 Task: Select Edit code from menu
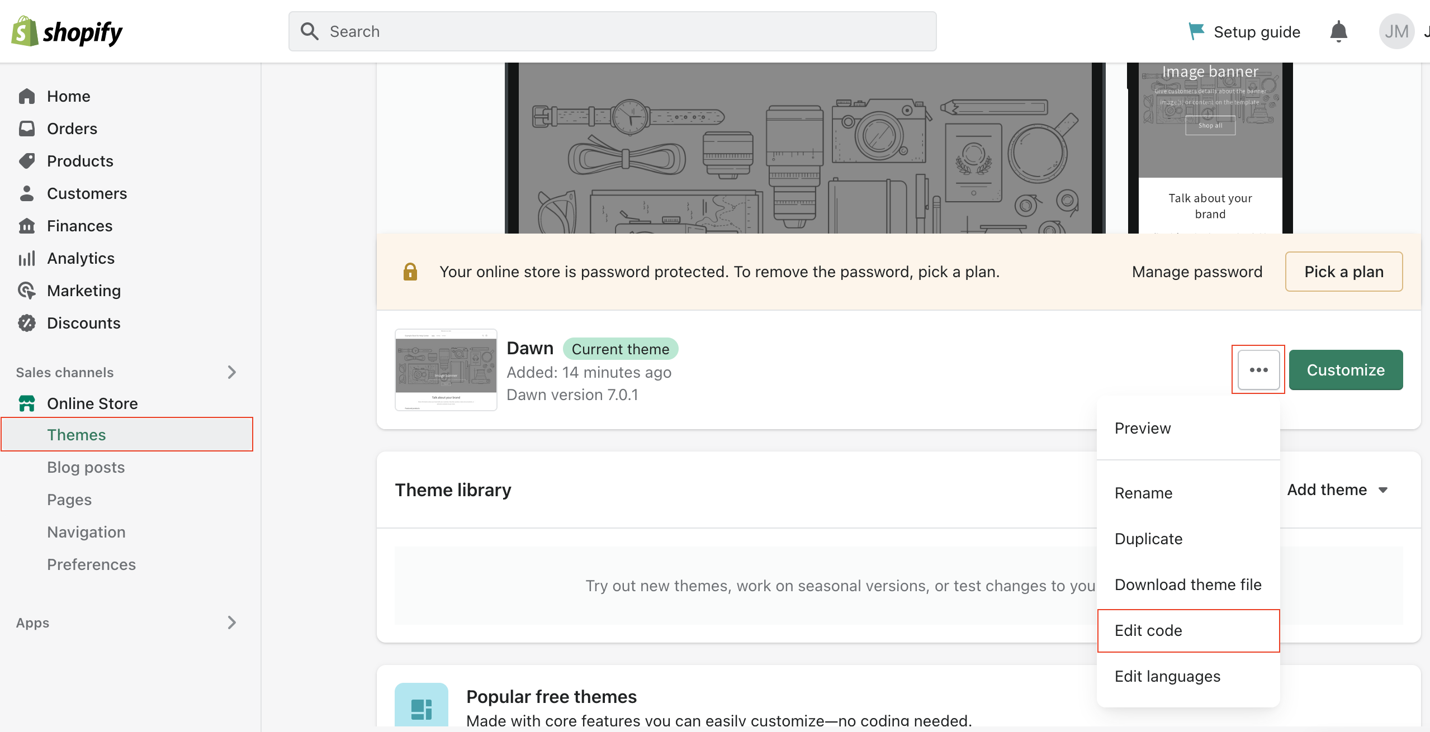coord(1148,630)
